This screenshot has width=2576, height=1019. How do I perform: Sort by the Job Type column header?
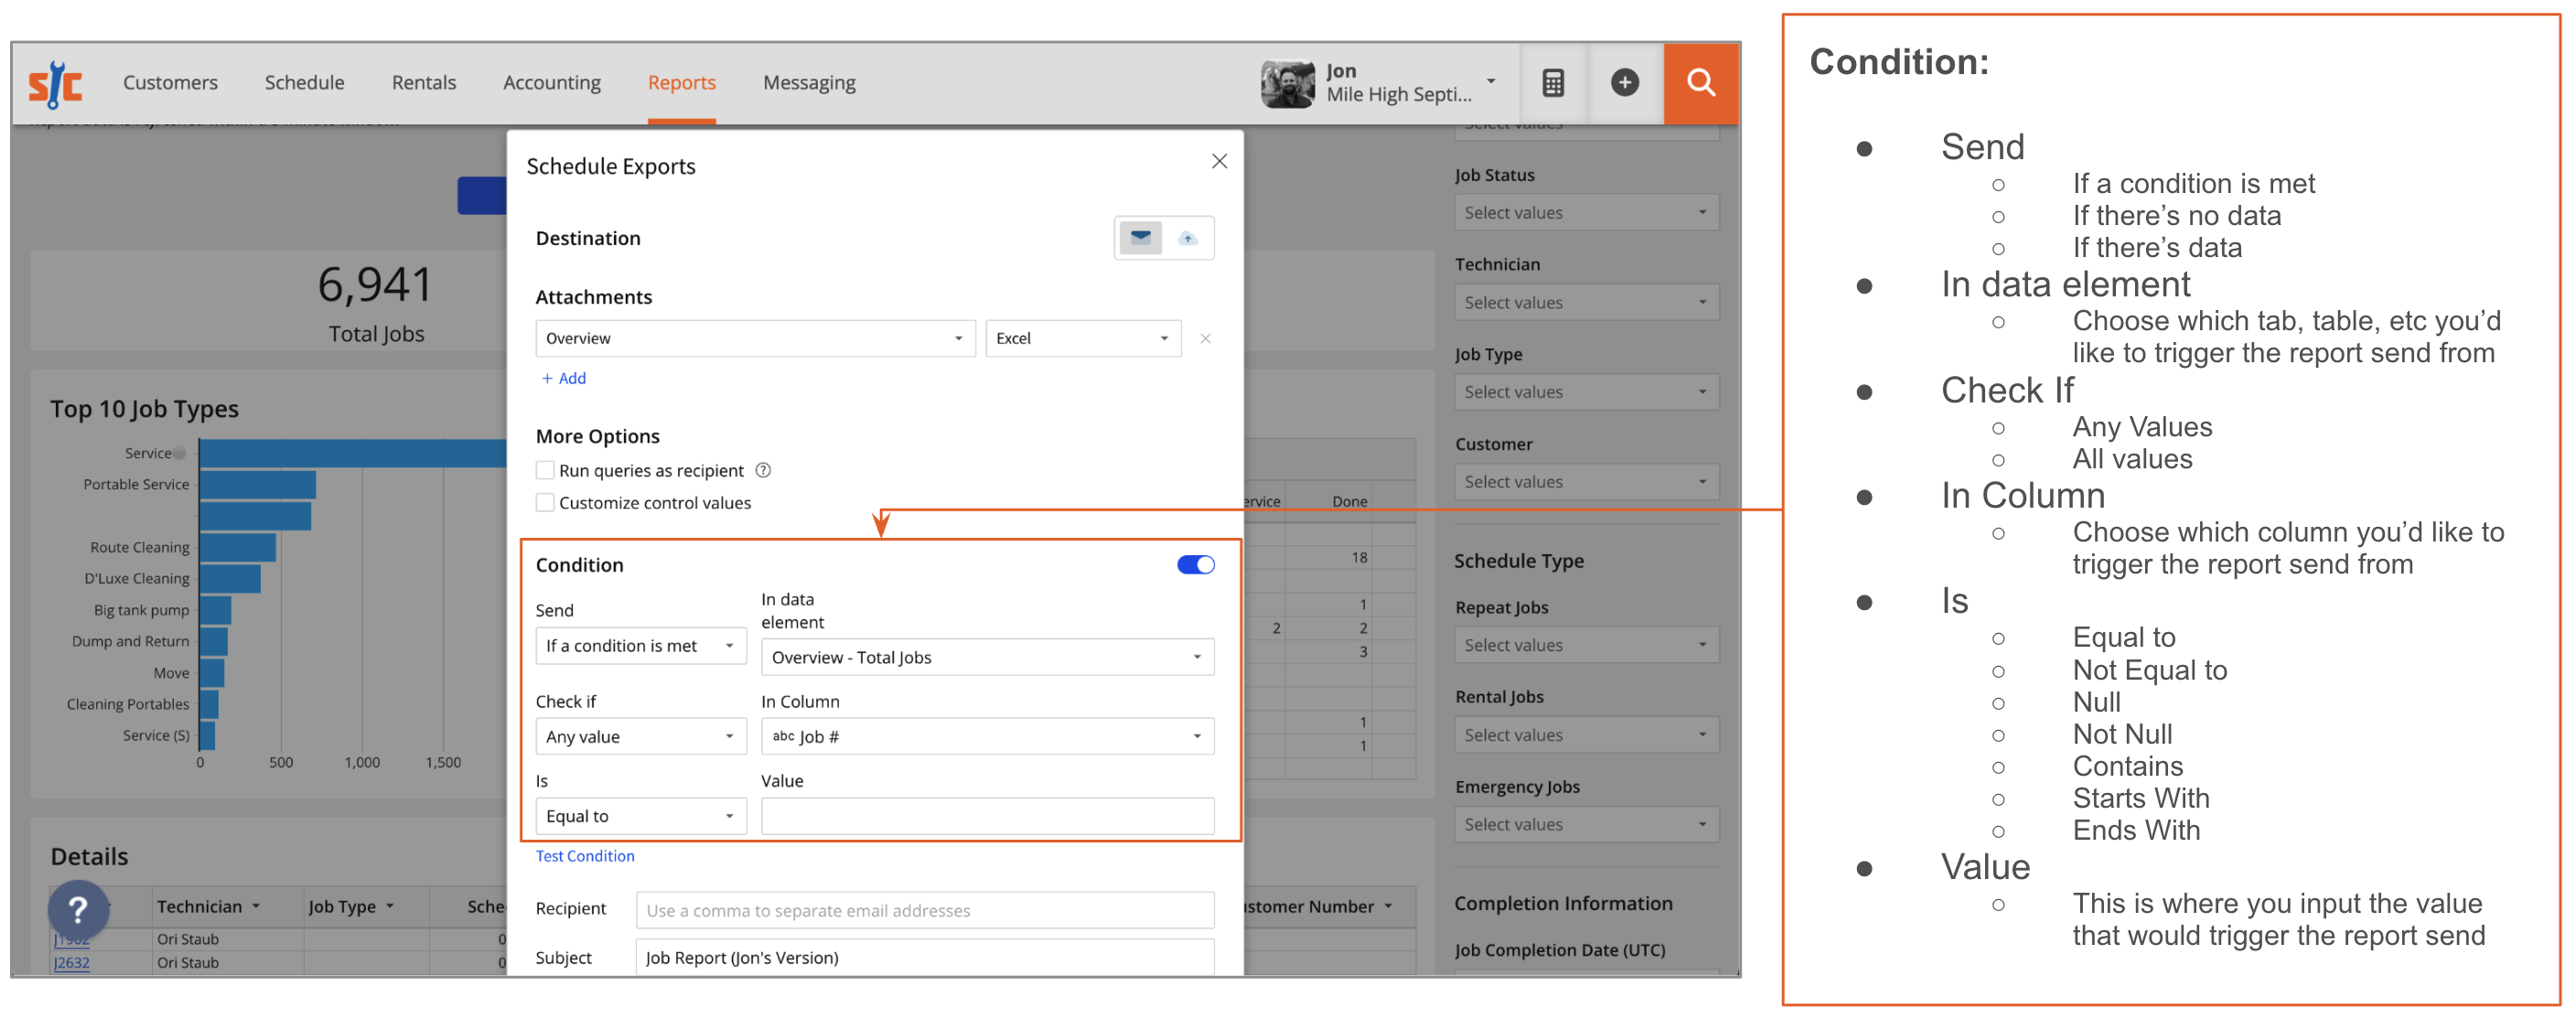(x=350, y=908)
